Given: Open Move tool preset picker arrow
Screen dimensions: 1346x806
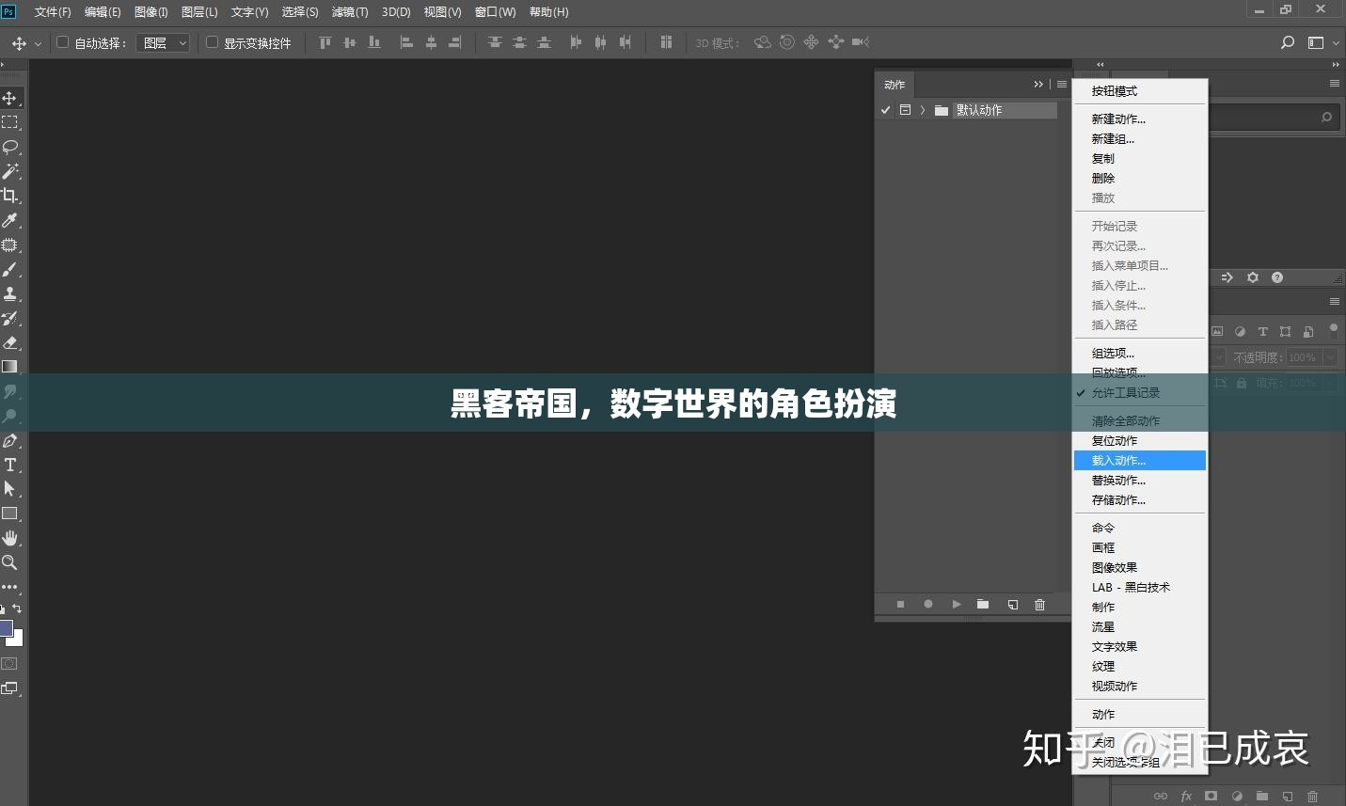Looking at the screenshot, I should point(38,43).
